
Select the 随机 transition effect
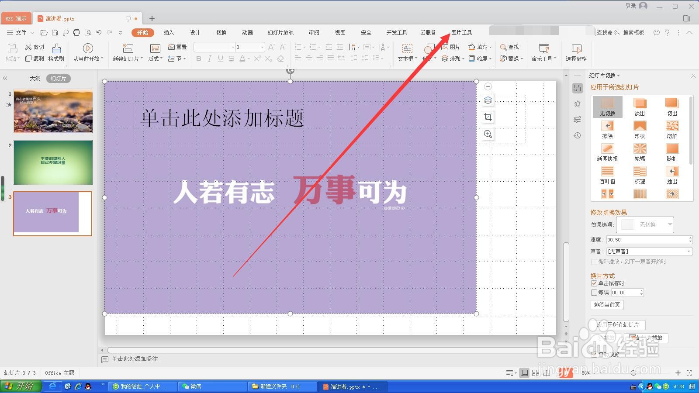[x=672, y=152]
